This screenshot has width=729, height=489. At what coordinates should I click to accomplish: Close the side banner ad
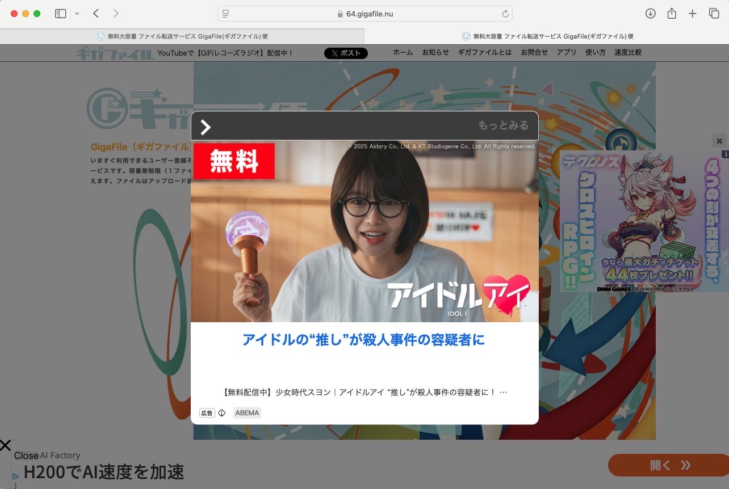[719, 141]
